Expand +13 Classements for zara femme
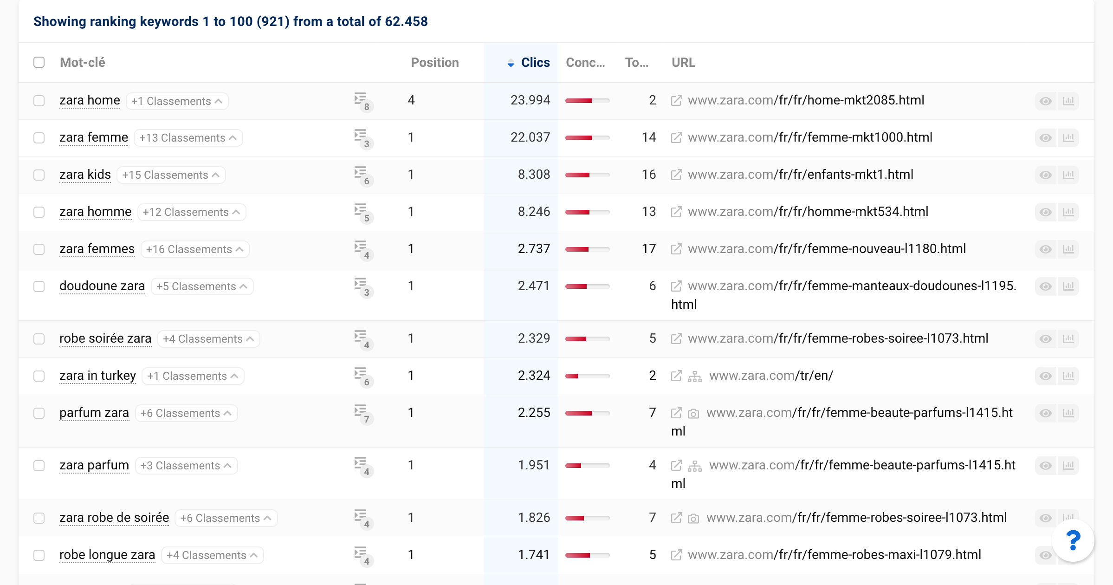The image size is (1113, 585). click(188, 138)
